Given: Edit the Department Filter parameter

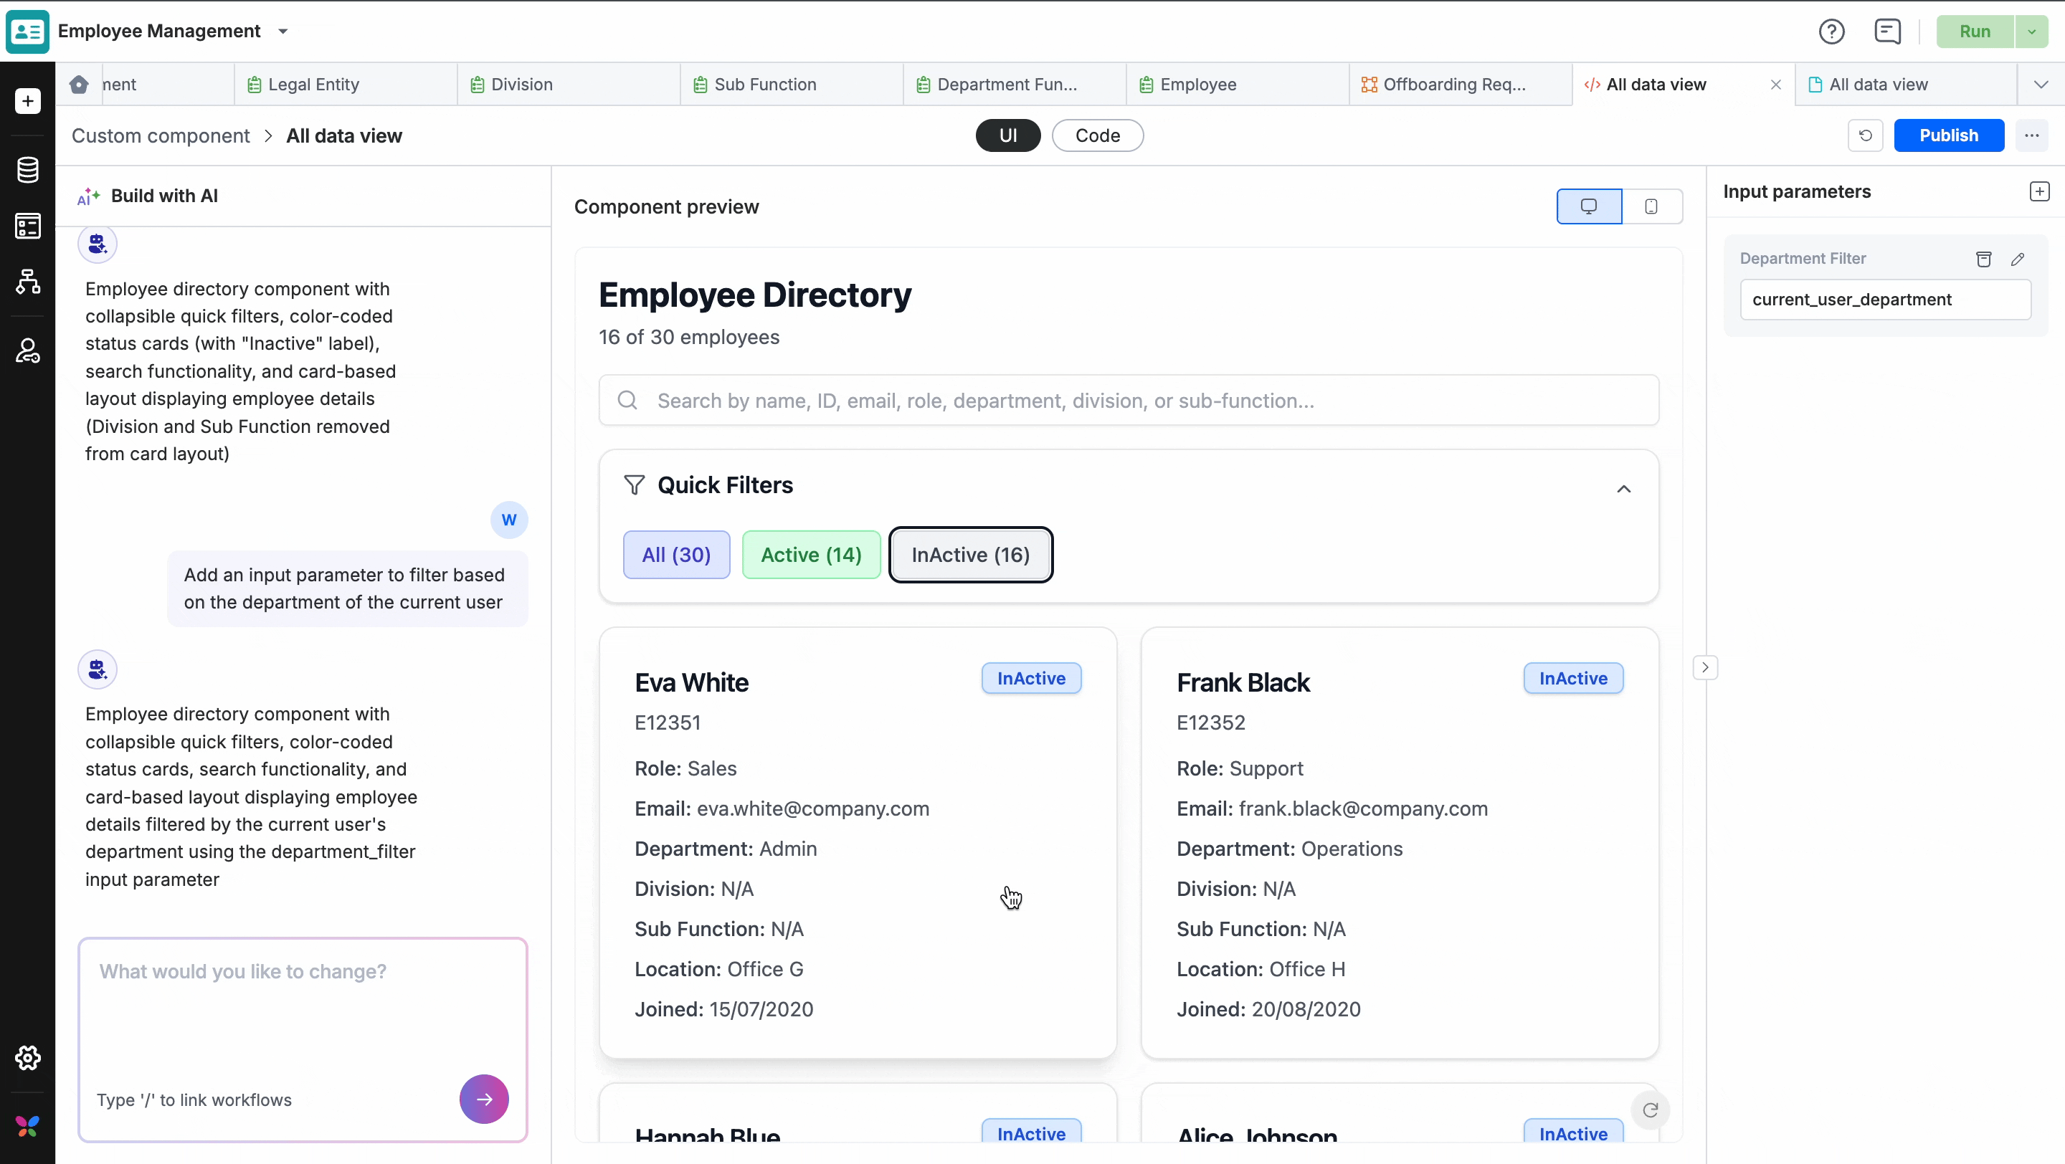Looking at the screenshot, I should pos(2018,259).
